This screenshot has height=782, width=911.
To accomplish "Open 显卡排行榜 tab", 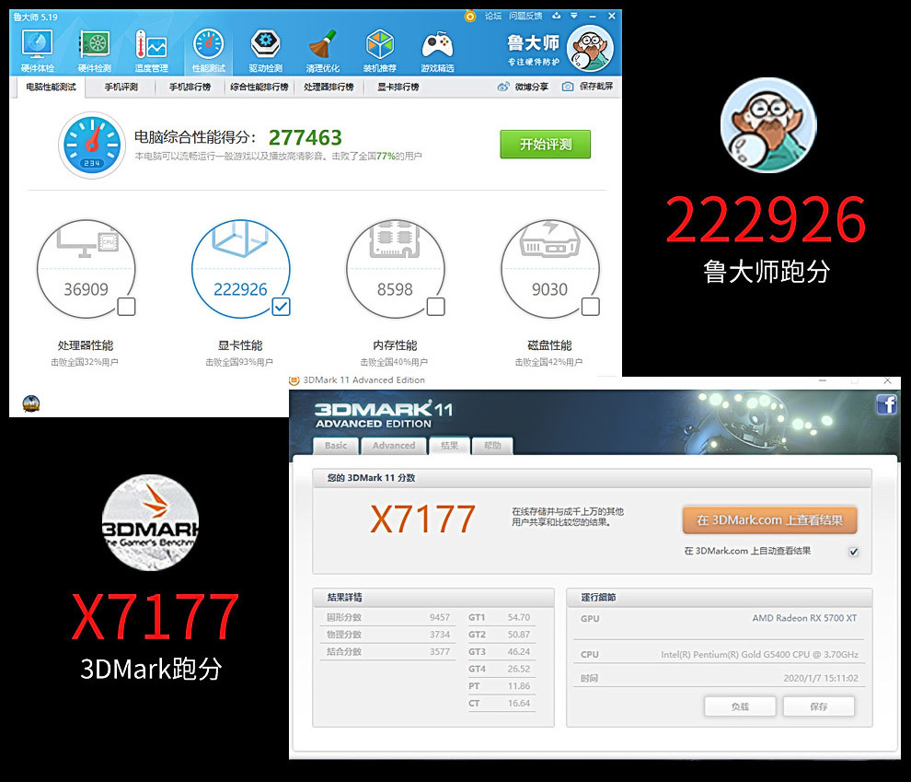I will pyautogui.click(x=398, y=87).
